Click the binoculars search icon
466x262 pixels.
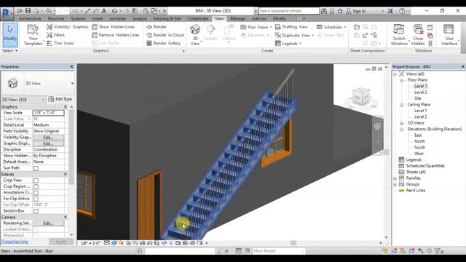323,11
